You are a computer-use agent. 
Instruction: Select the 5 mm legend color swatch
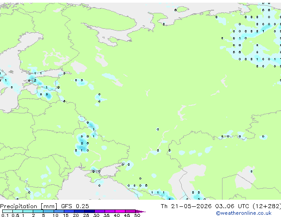(x=48, y=211)
